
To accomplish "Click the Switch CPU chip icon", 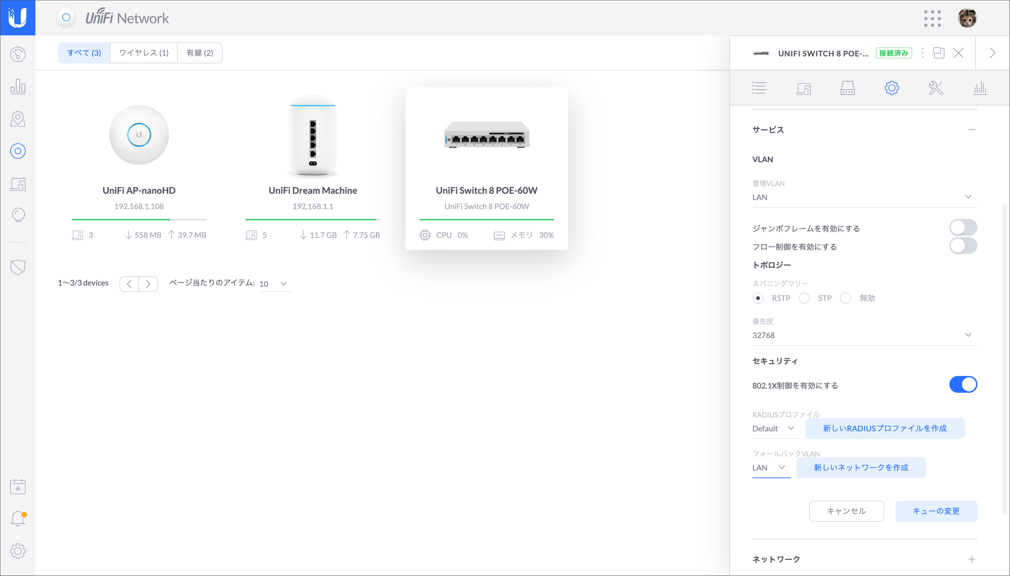I will point(425,235).
